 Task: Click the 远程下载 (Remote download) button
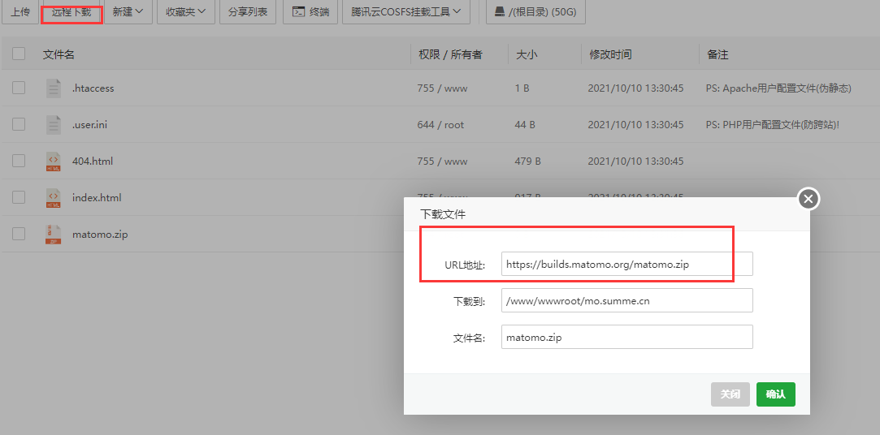coord(72,12)
